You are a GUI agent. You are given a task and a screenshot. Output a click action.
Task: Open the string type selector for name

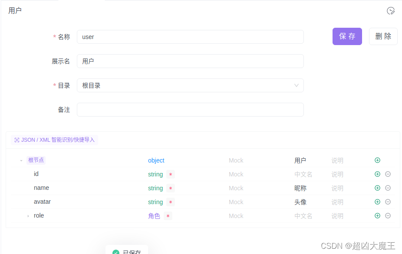point(155,188)
